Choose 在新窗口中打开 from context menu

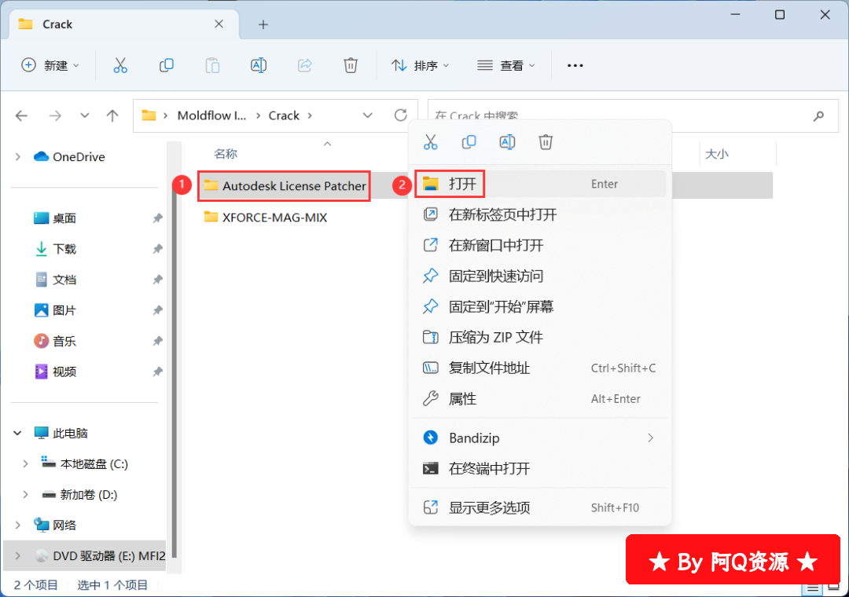pyautogui.click(x=539, y=246)
